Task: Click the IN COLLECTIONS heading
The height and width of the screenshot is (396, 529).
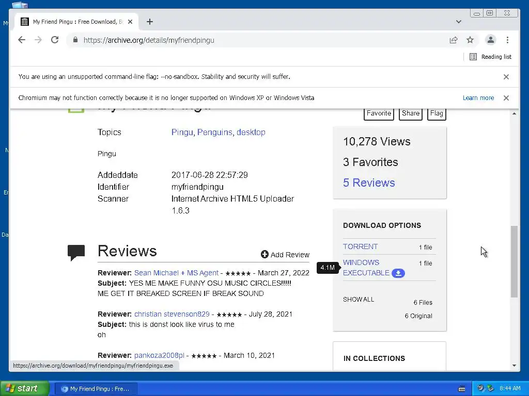Action: [x=374, y=358]
